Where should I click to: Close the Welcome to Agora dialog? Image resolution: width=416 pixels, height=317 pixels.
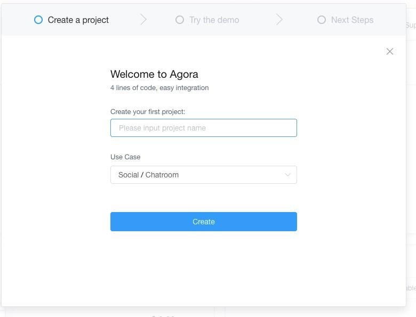(x=390, y=52)
